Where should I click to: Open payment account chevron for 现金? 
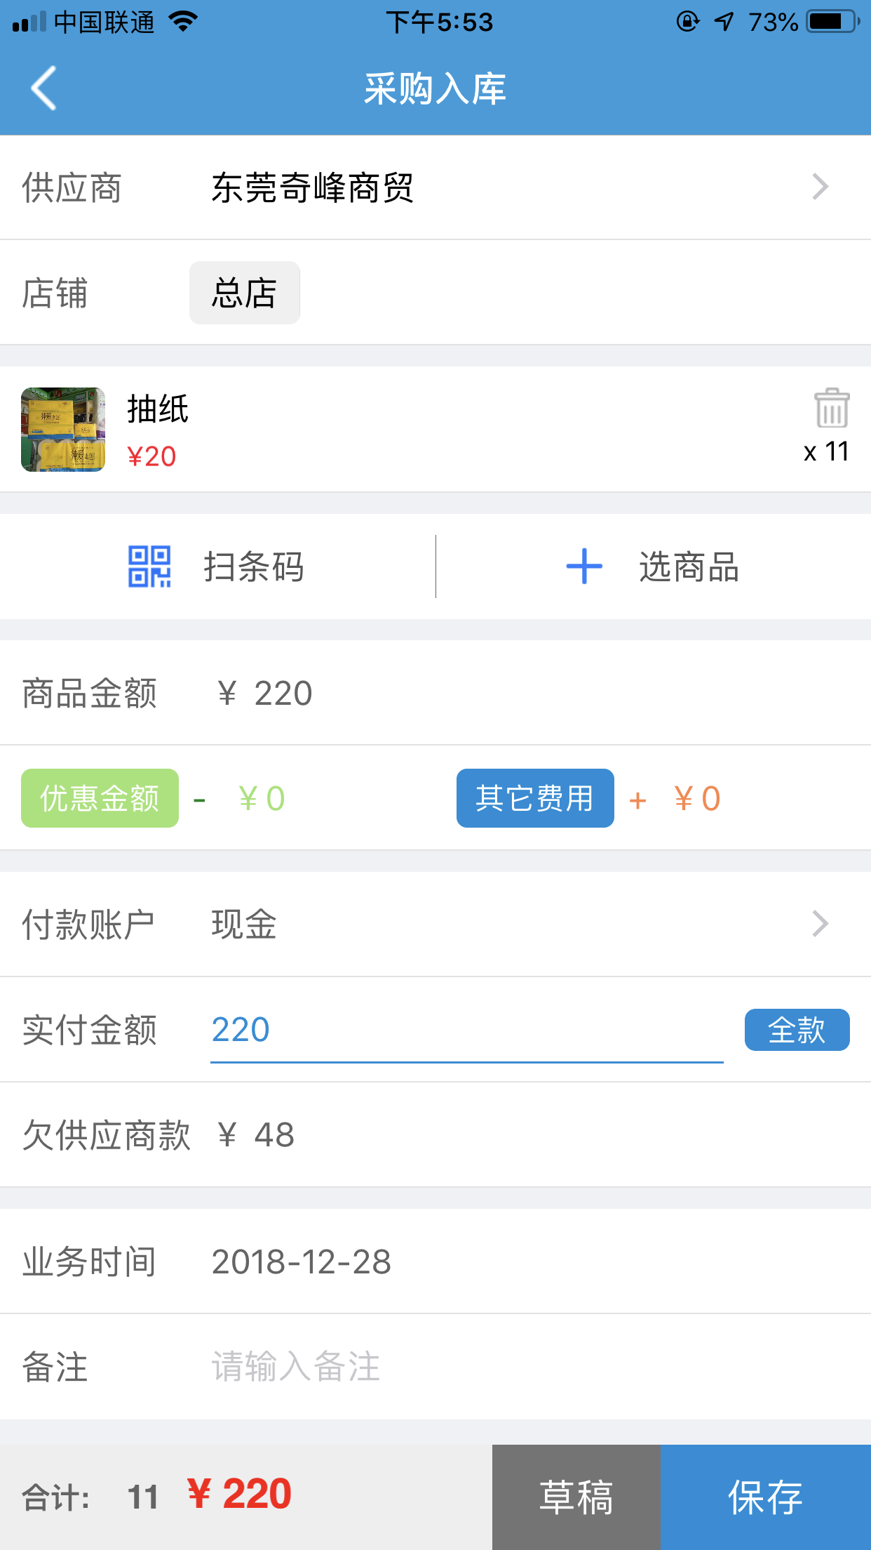coord(821,924)
